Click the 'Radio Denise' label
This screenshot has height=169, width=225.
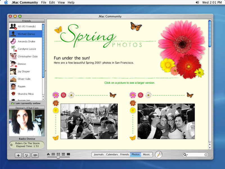click(27, 139)
